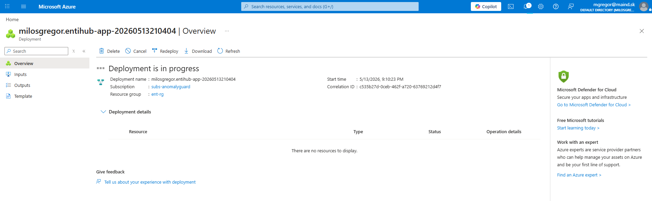Image resolution: width=652 pixels, height=201 pixels.
Task: Click the Correlation ID value
Action: coord(400,87)
